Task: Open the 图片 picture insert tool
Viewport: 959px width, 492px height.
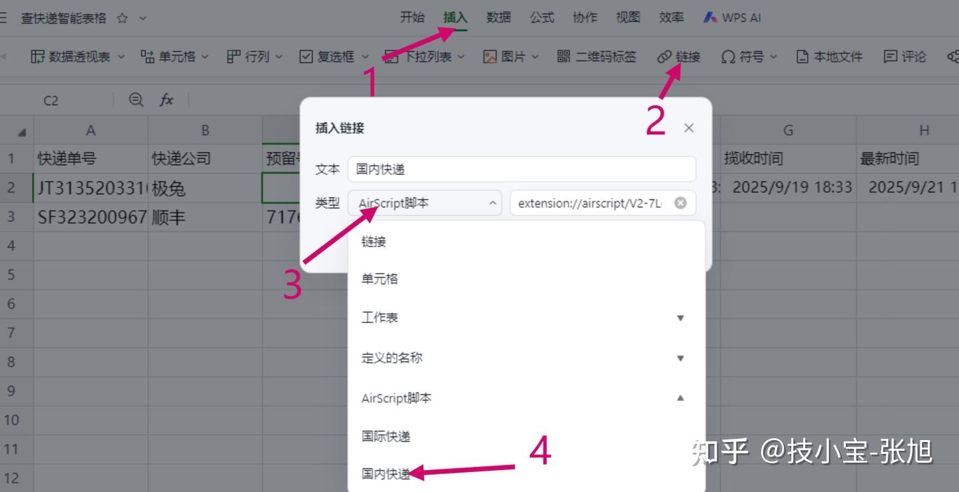Action: tap(511, 57)
